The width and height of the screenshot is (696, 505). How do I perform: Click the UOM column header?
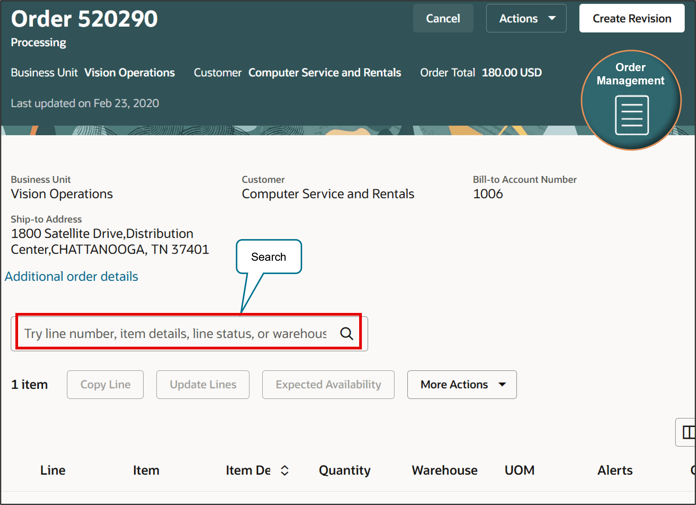[x=520, y=470]
